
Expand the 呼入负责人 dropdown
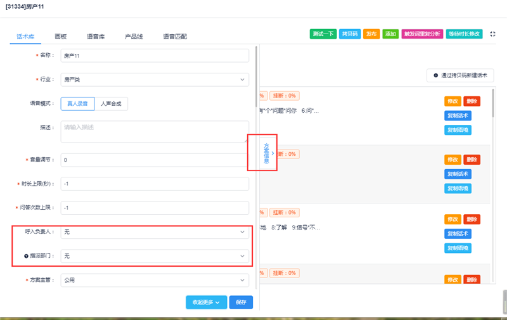coord(154,233)
